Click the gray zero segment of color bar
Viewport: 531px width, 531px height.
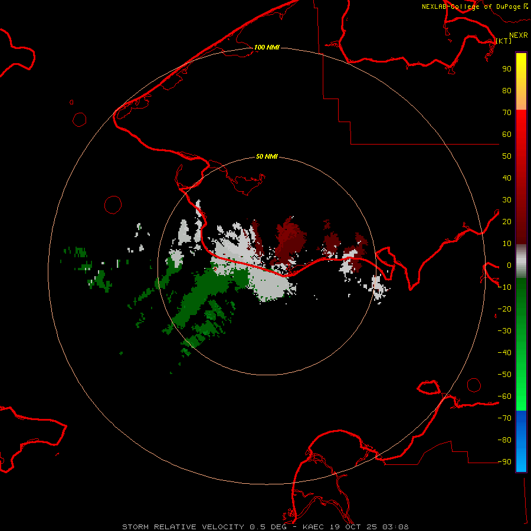(x=521, y=261)
